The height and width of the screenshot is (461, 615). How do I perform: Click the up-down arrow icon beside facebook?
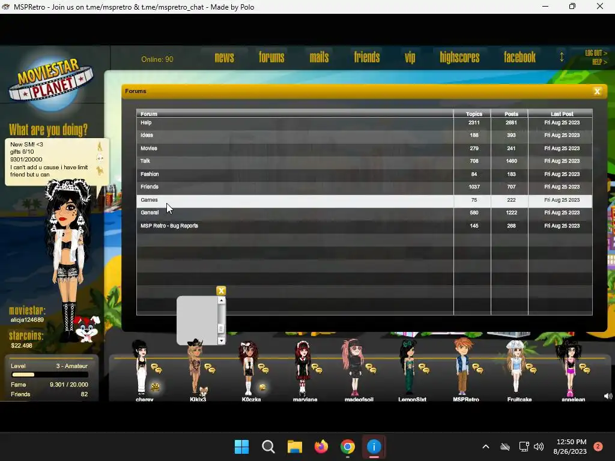pos(562,57)
